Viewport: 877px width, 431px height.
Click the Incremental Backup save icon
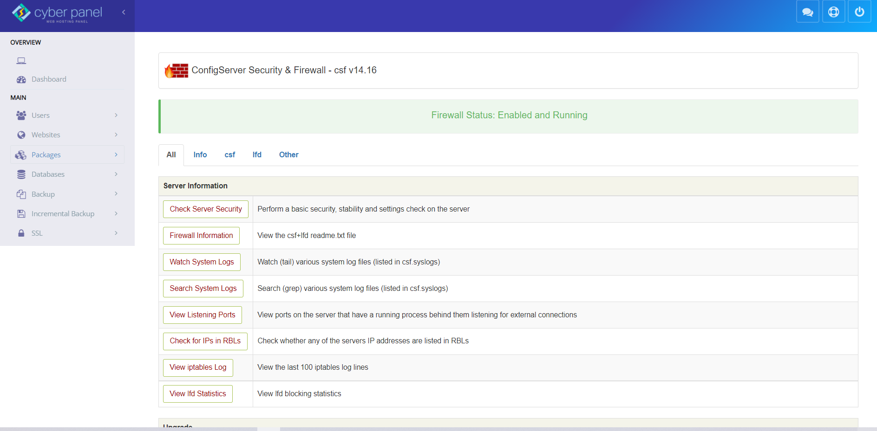click(x=21, y=214)
